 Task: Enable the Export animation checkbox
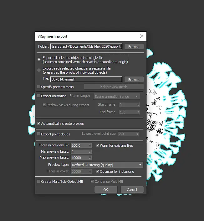click(x=39, y=96)
